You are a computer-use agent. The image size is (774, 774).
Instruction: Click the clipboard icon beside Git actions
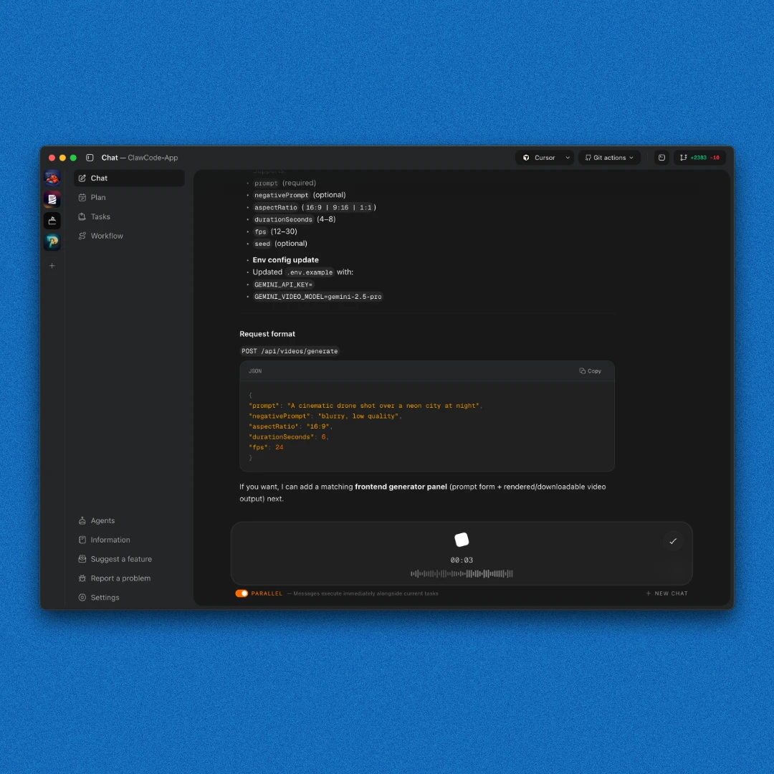point(661,157)
